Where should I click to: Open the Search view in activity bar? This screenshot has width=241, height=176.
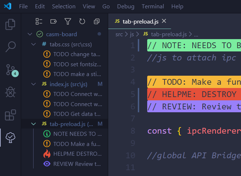pyautogui.click(x=10, y=47)
